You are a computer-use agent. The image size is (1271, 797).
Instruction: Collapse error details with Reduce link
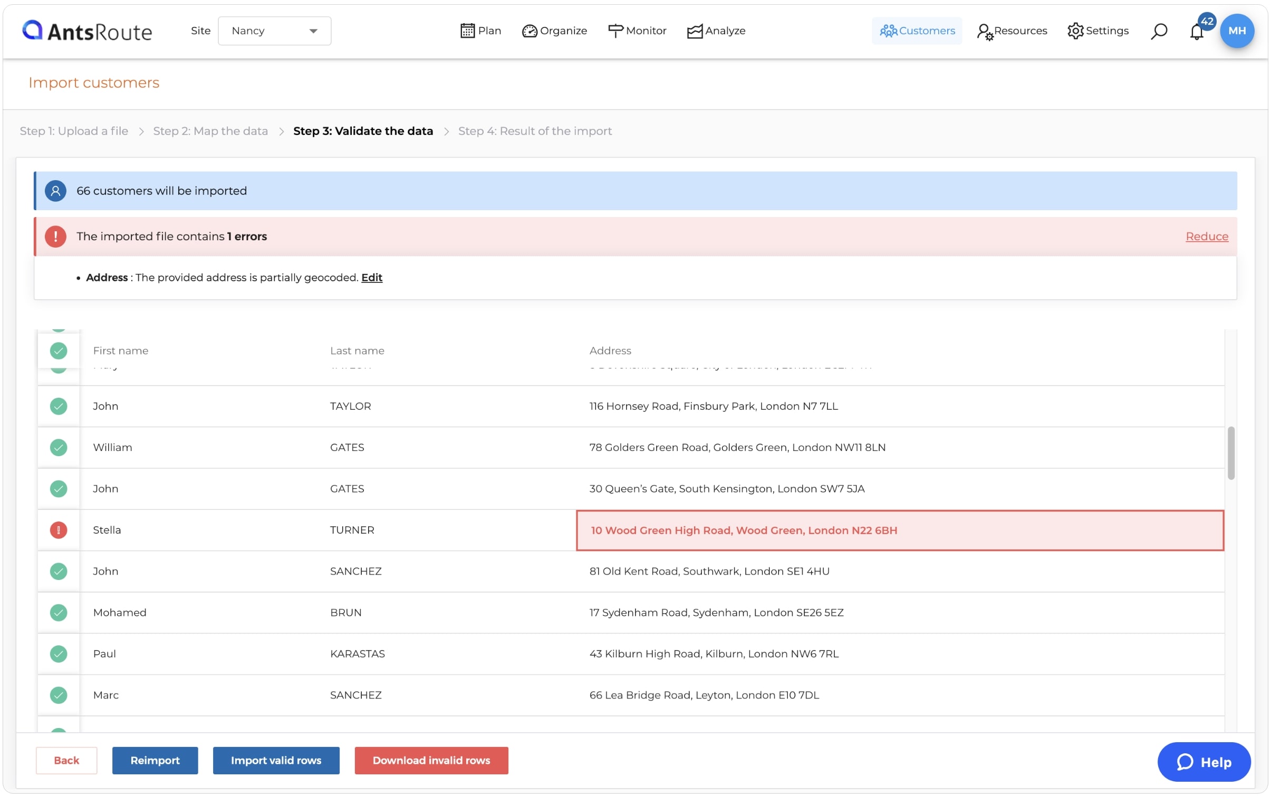(1206, 236)
